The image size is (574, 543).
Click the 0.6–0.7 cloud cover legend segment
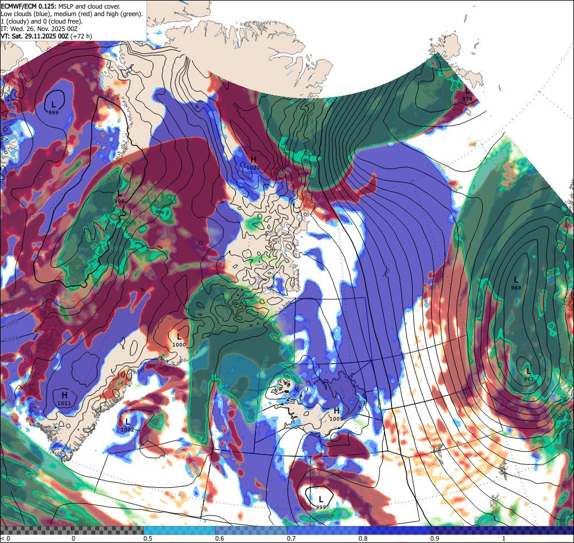(x=251, y=530)
